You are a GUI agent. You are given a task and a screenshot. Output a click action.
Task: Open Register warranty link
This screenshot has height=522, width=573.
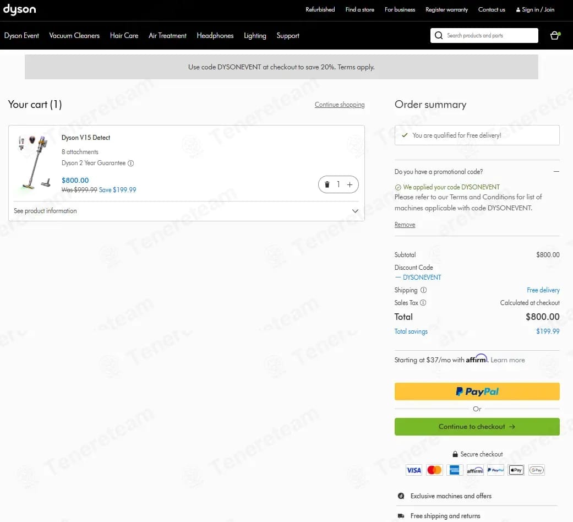point(446,9)
